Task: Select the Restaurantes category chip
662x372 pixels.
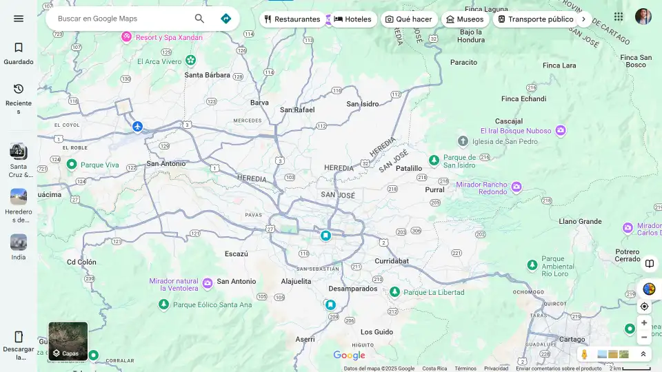Action: [x=292, y=19]
